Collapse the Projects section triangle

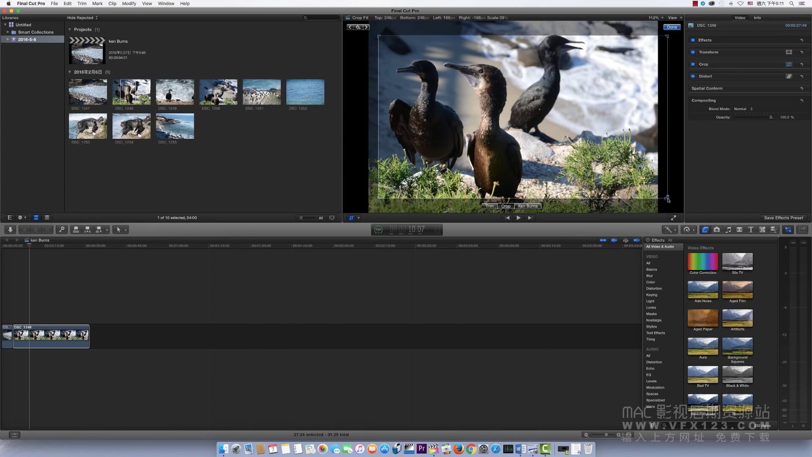tap(70, 30)
